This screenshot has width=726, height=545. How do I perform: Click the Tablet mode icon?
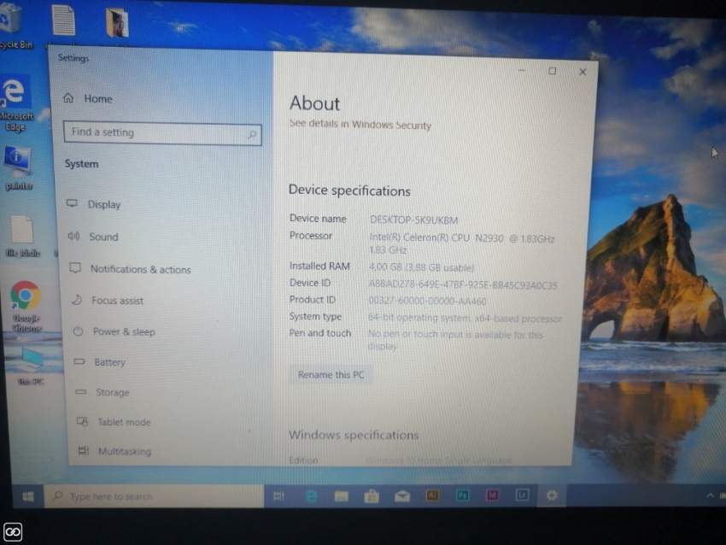point(81,422)
